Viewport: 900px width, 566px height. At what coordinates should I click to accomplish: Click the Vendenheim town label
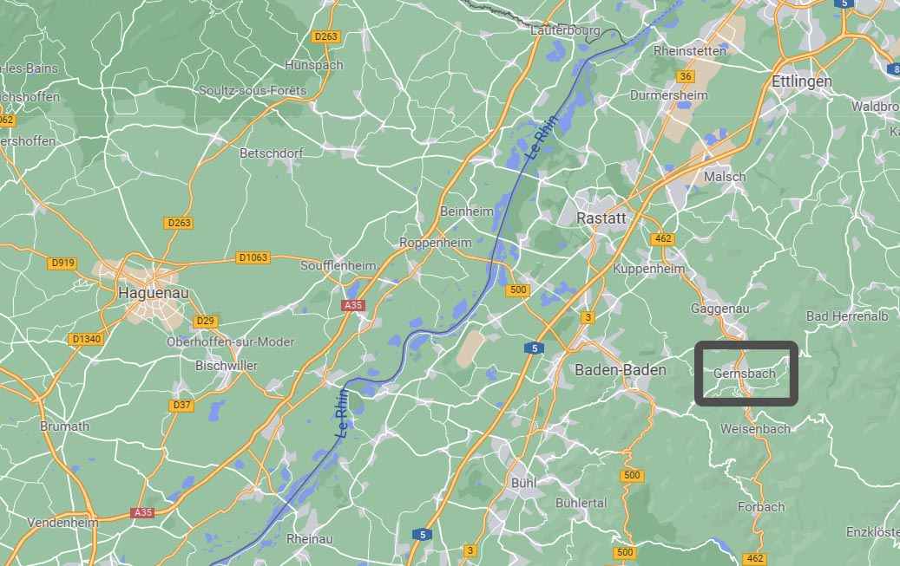(63, 523)
